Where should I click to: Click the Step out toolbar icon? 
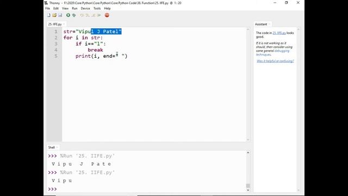[x=94, y=15]
